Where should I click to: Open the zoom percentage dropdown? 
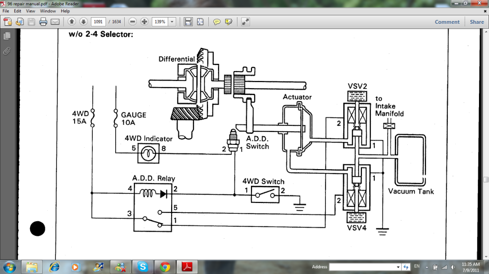pos(172,22)
